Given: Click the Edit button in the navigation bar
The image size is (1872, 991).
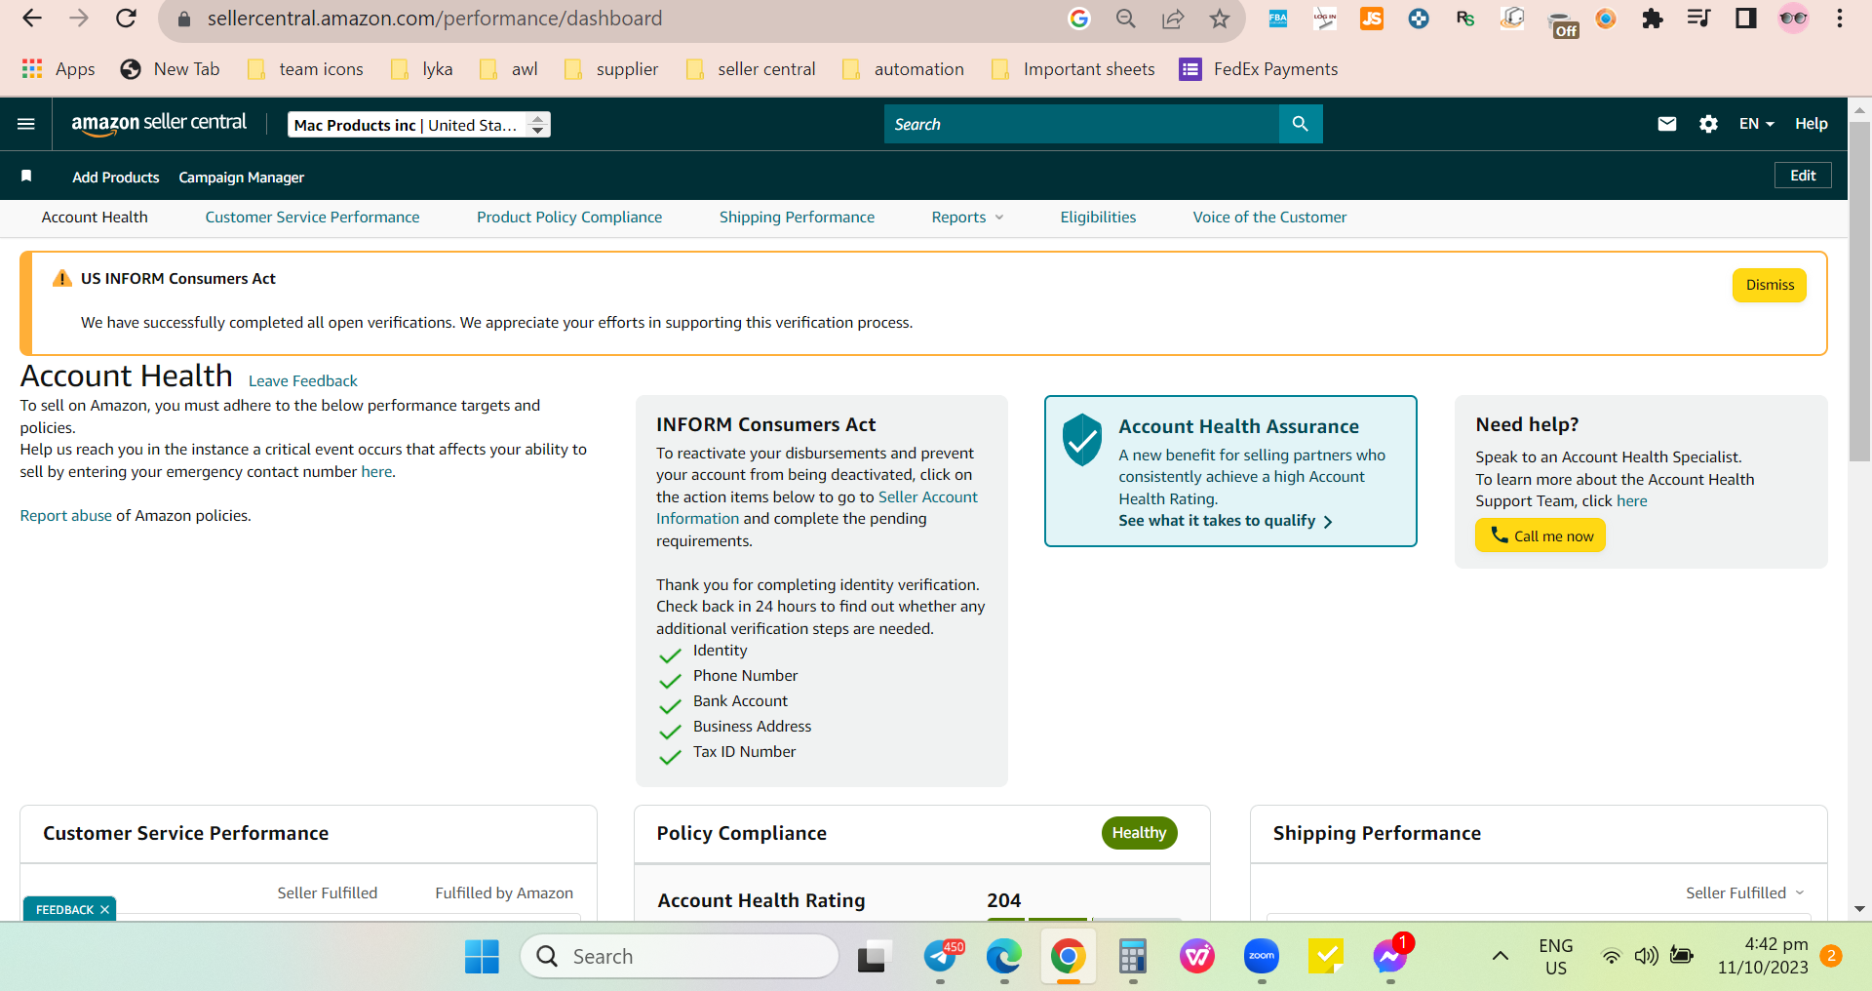Looking at the screenshot, I should coord(1803,176).
